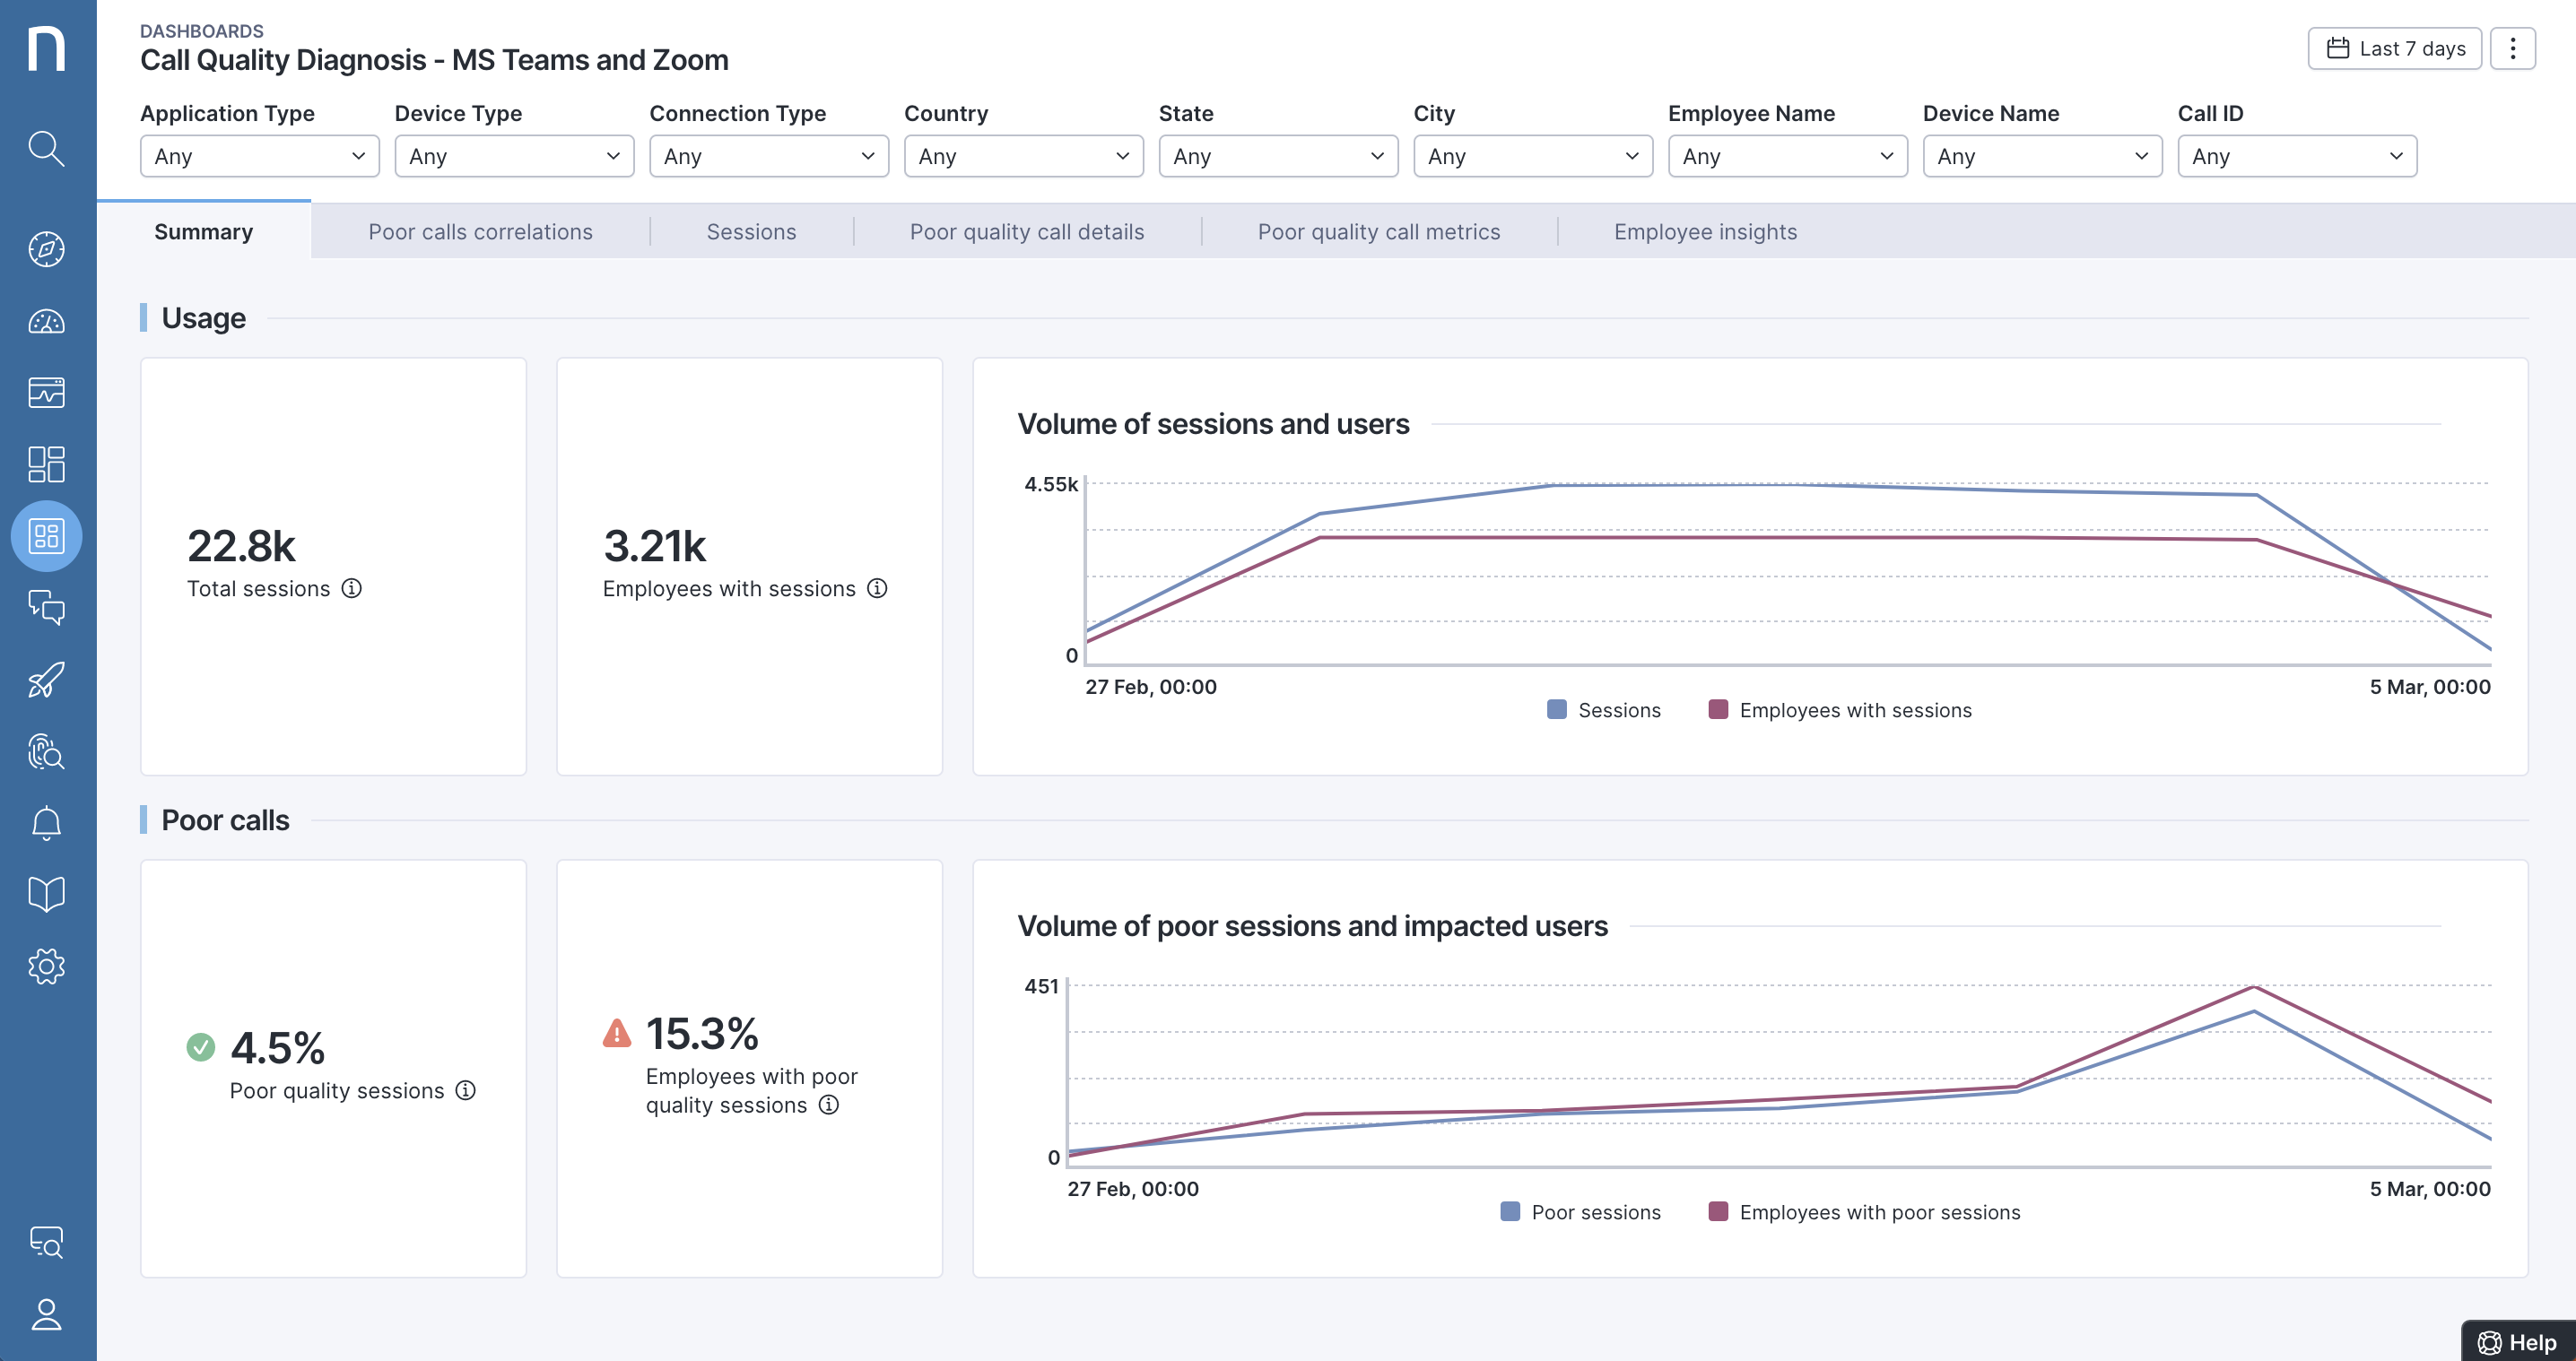The width and height of the screenshot is (2576, 1361).
Task: Click the compass explore icon in sidebar
Action: tap(46, 249)
